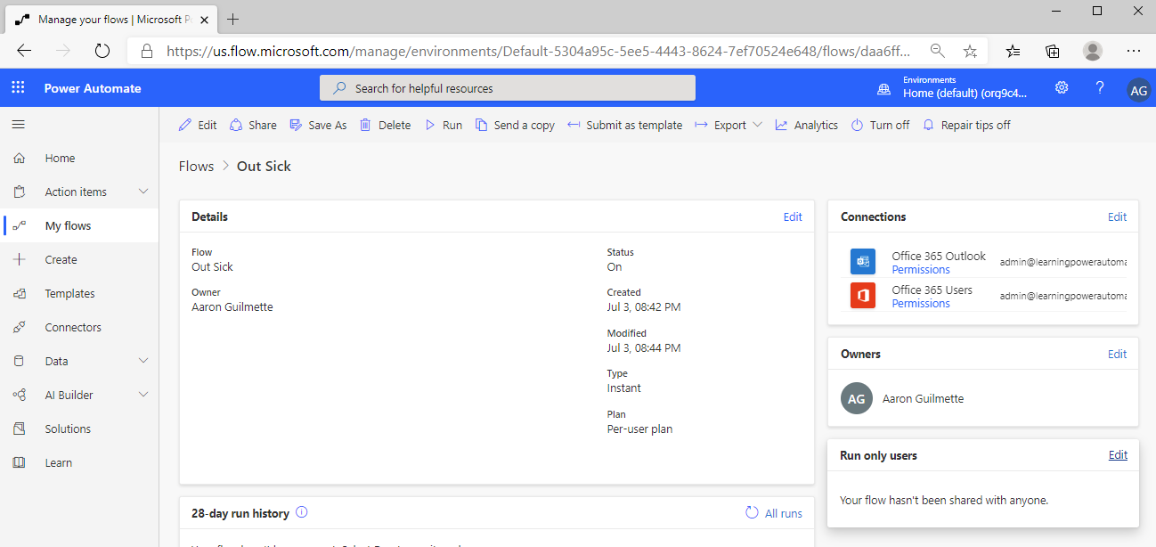Open Permissions link for Office 365 Users

(921, 304)
